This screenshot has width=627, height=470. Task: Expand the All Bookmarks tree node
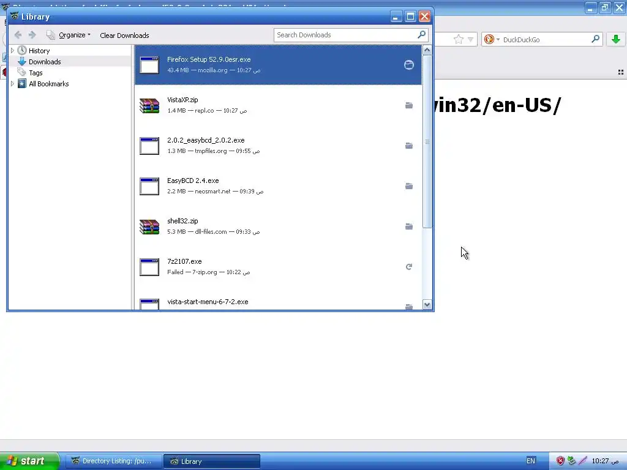(12, 83)
